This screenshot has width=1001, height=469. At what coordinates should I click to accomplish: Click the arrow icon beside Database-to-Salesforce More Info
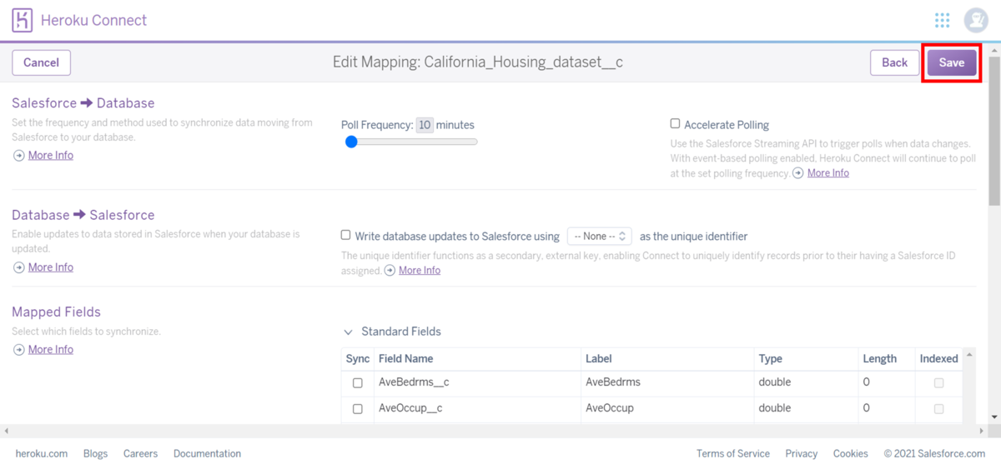click(x=18, y=267)
